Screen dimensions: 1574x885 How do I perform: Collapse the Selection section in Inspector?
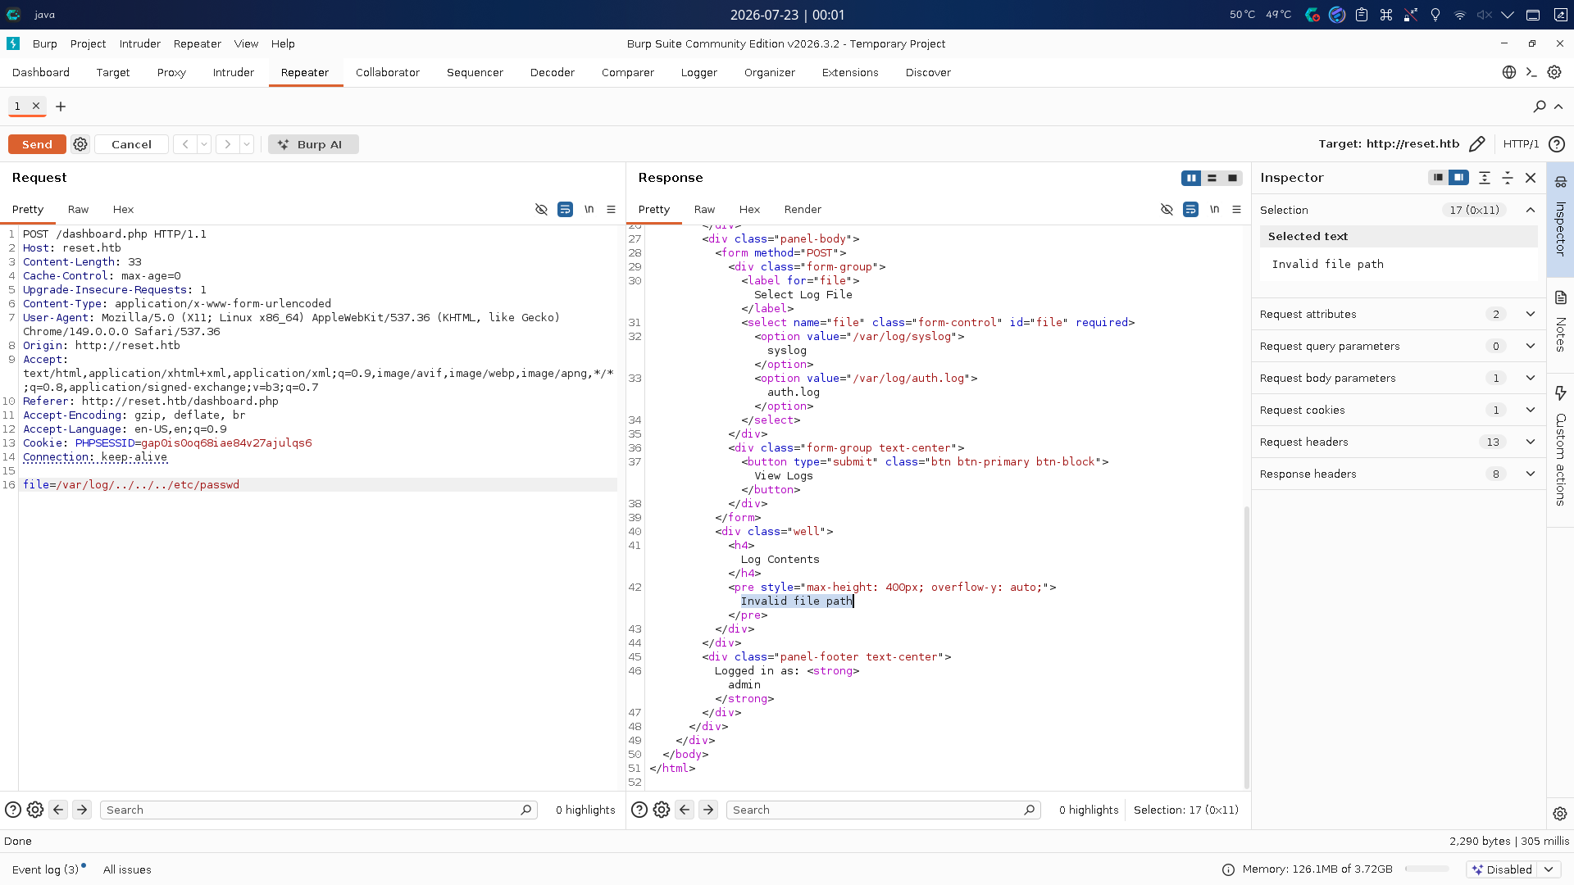1530,210
